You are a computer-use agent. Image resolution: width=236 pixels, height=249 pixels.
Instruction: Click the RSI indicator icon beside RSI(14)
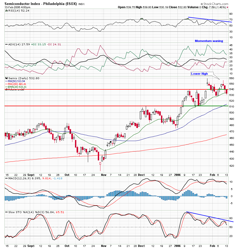[x=6, y=11]
